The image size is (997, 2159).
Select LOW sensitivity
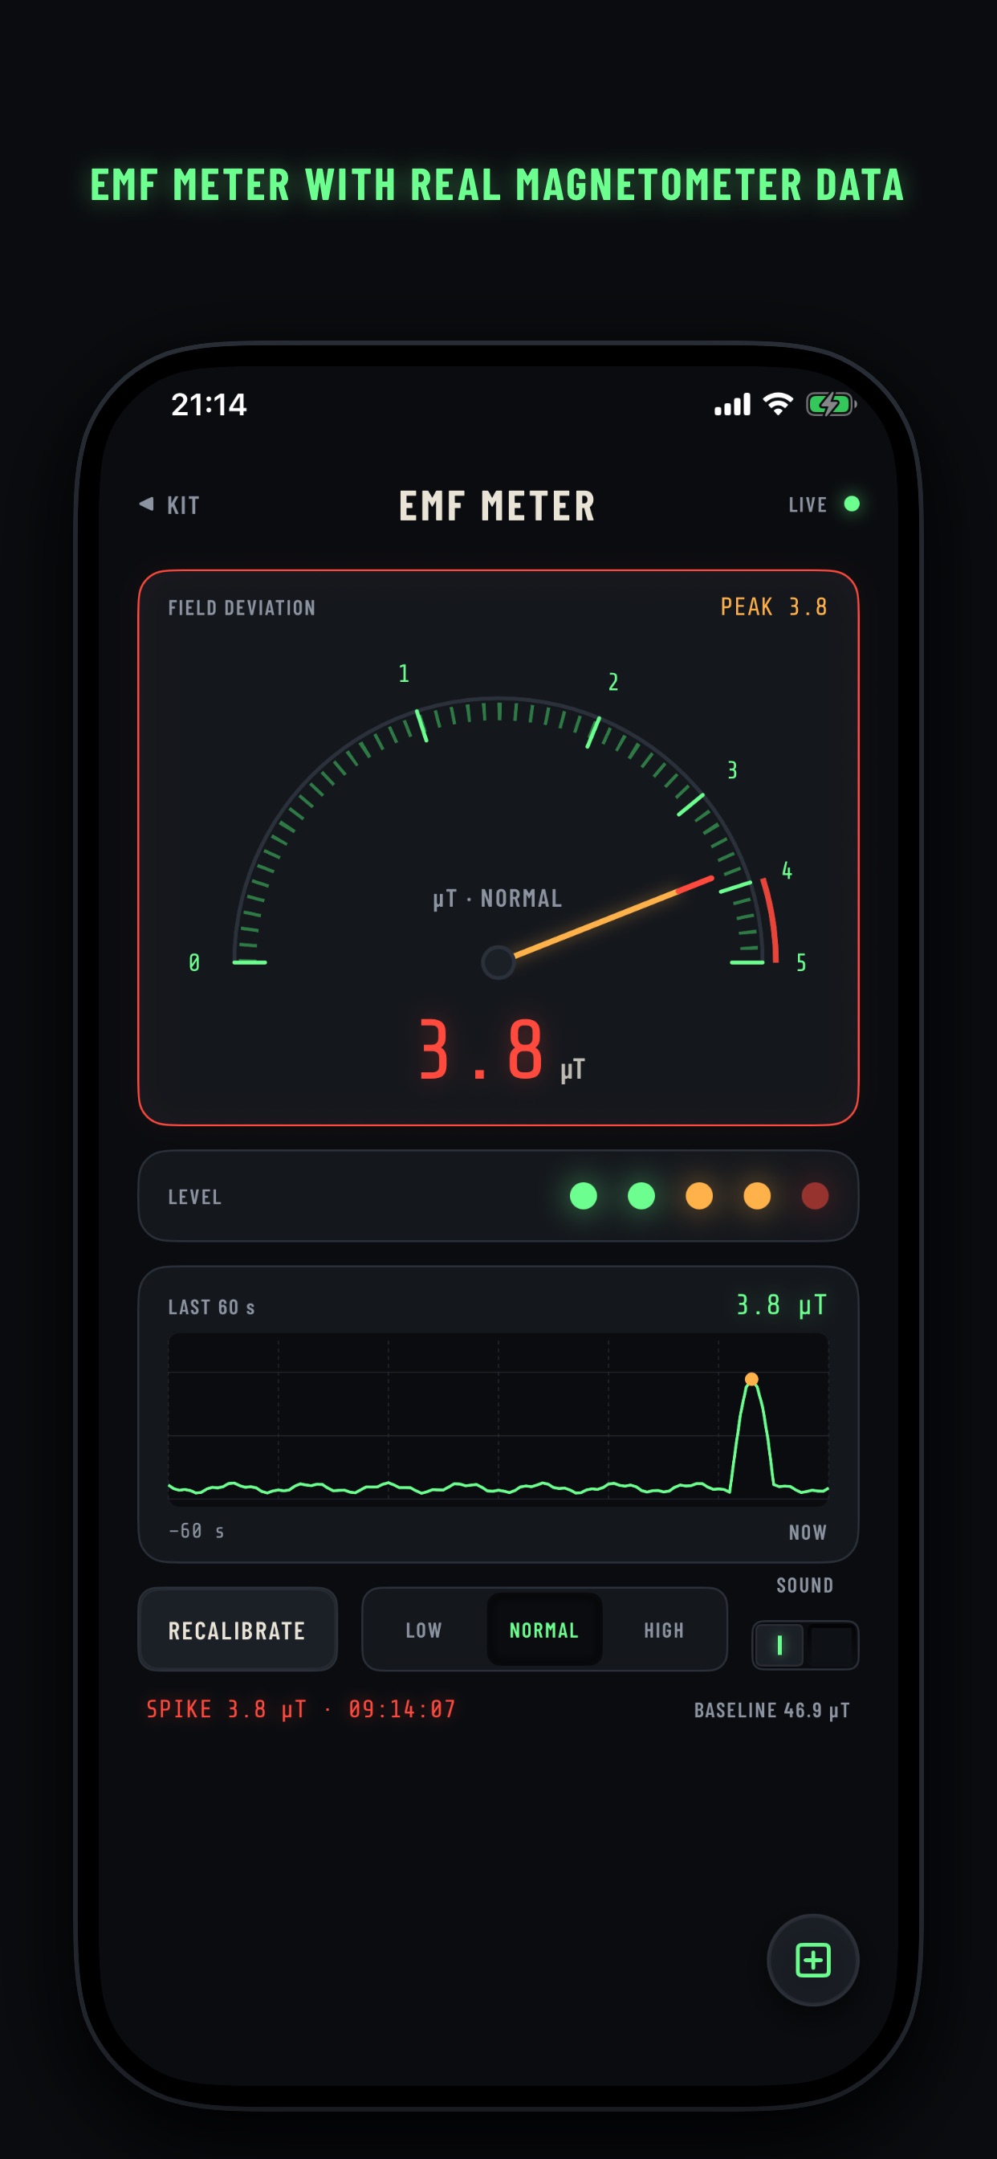coord(424,1630)
